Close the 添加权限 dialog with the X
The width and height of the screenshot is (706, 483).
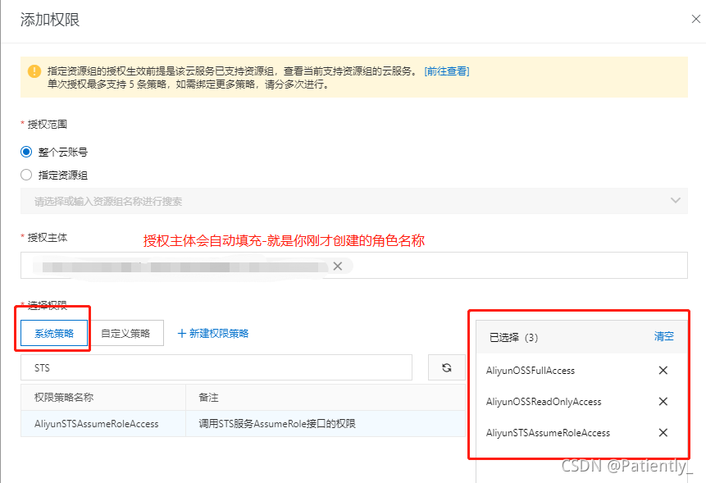(695, 19)
